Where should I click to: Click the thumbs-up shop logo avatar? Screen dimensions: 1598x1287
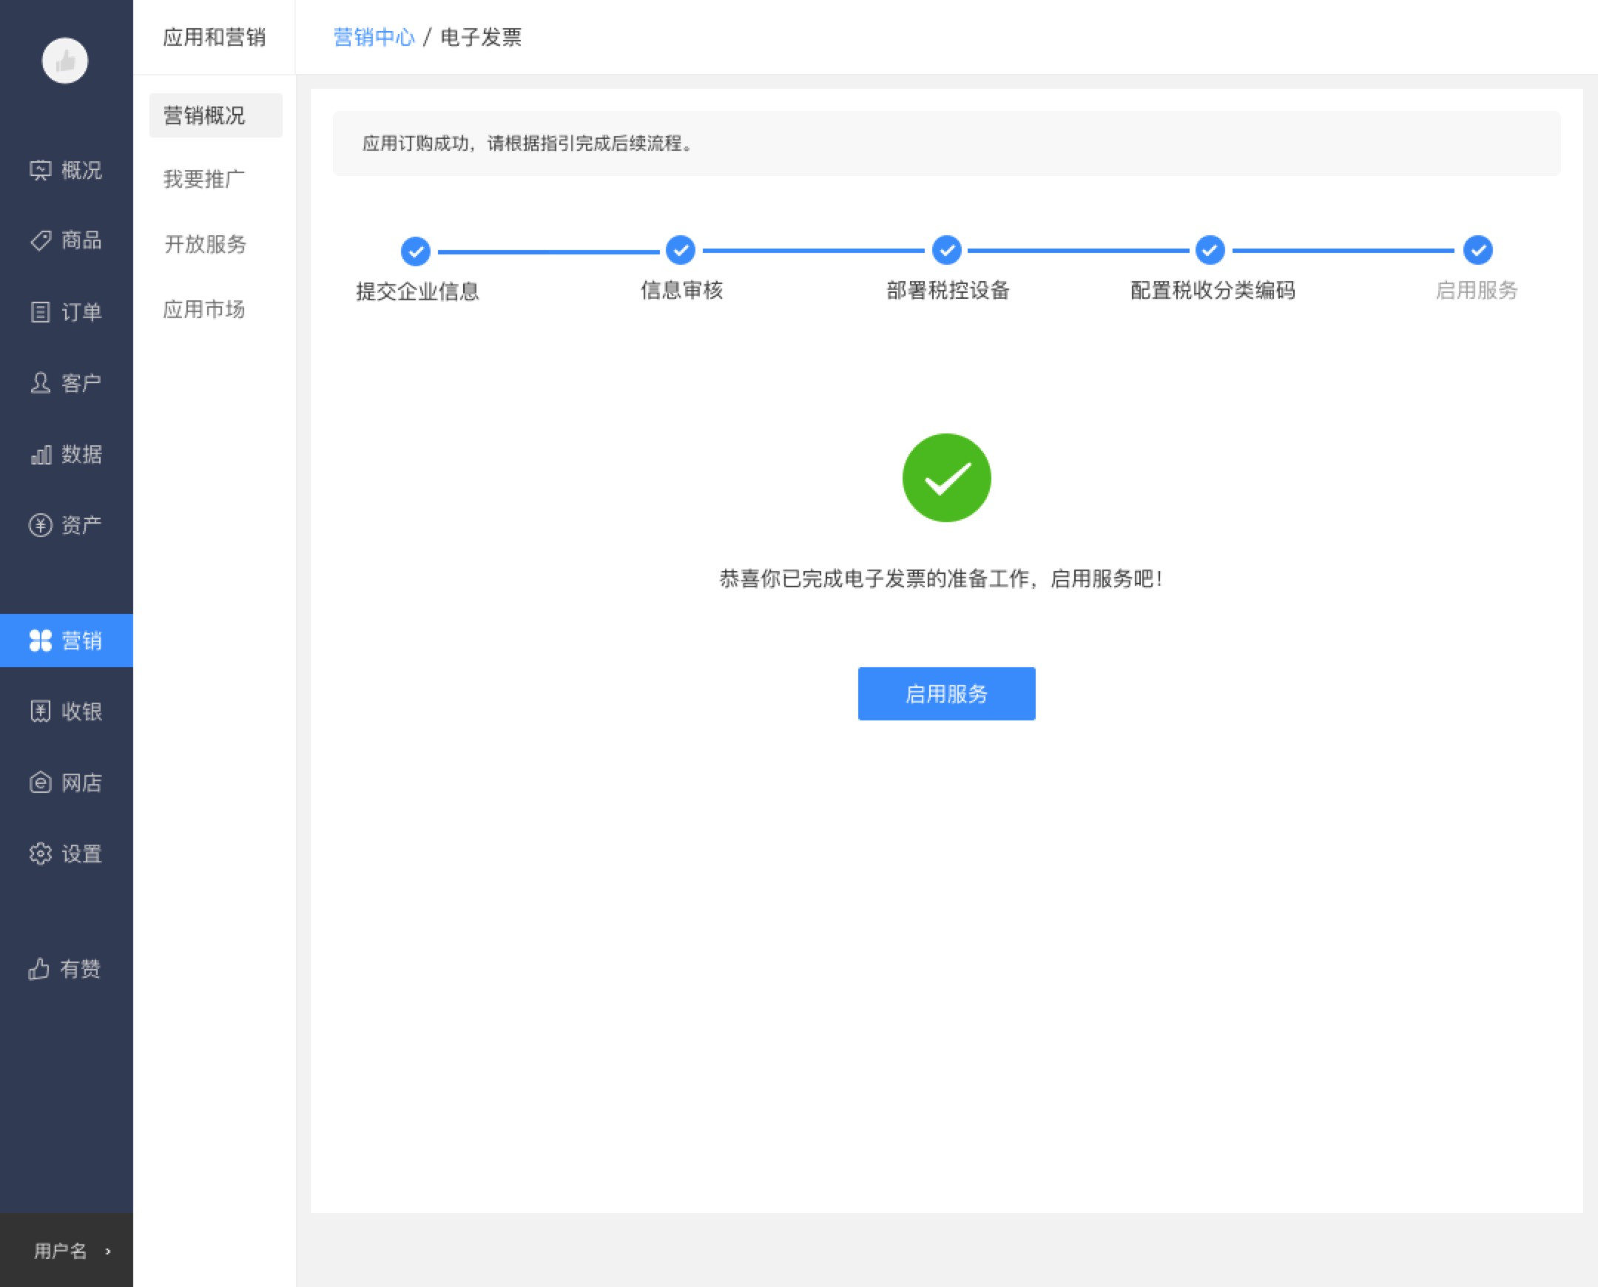coord(64,61)
